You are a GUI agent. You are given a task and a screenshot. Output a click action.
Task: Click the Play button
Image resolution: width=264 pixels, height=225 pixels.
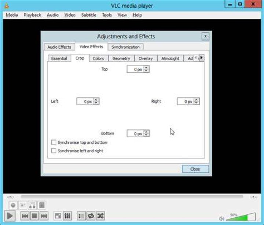[x=10, y=216]
